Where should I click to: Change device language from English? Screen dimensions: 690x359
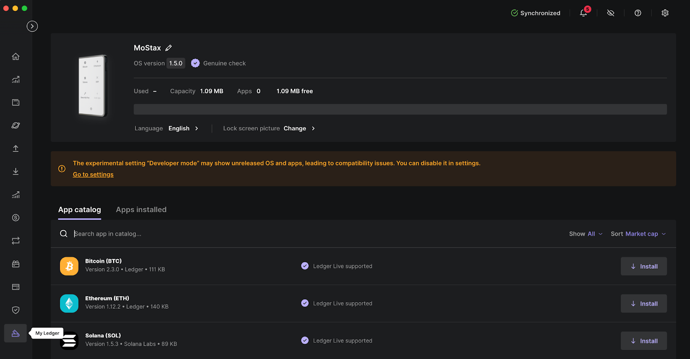click(x=183, y=128)
